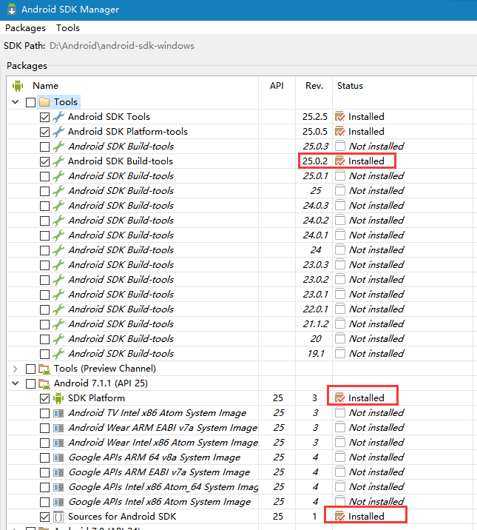
Task: Click the Android SDK Platform-tools wrench icon
Action: pos(58,131)
